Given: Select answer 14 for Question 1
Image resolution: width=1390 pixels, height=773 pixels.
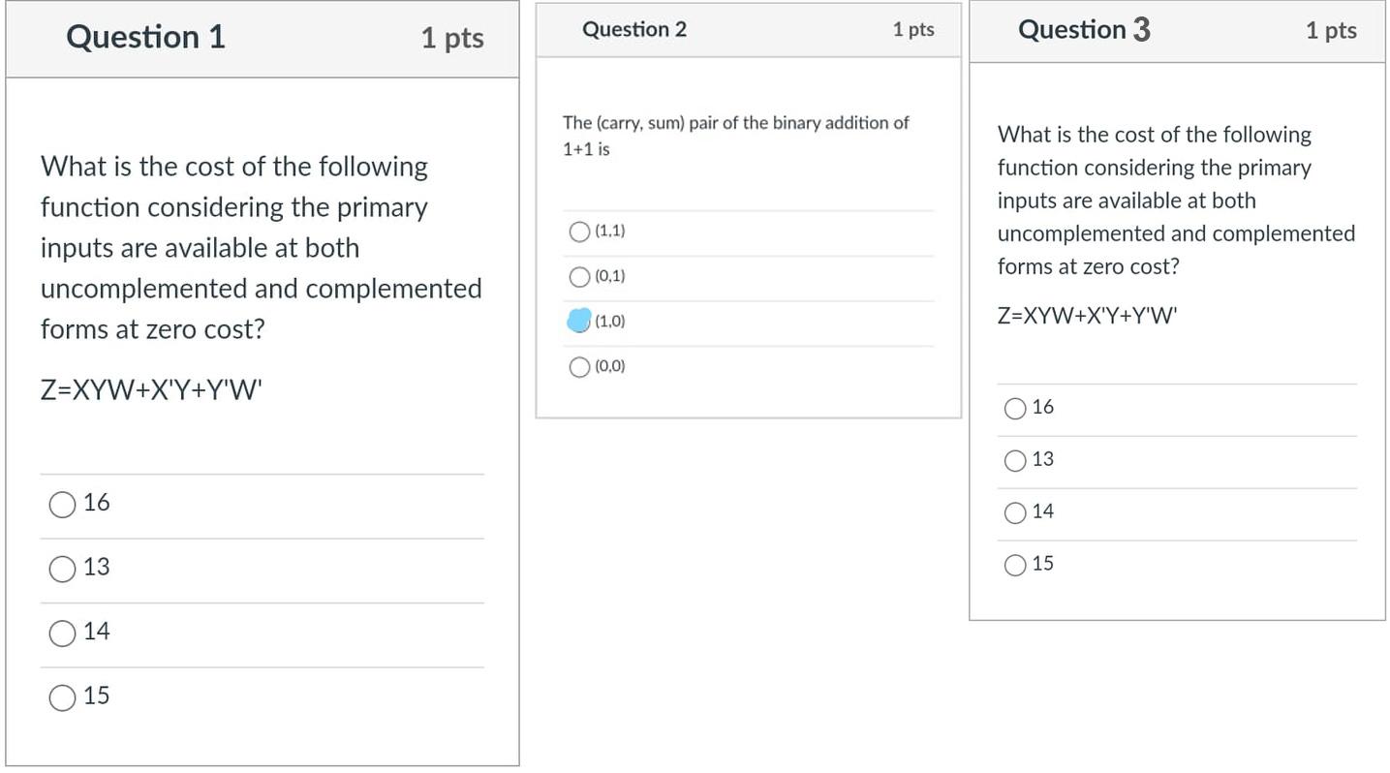Looking at the screenshot, I should (x=62, y=633).
